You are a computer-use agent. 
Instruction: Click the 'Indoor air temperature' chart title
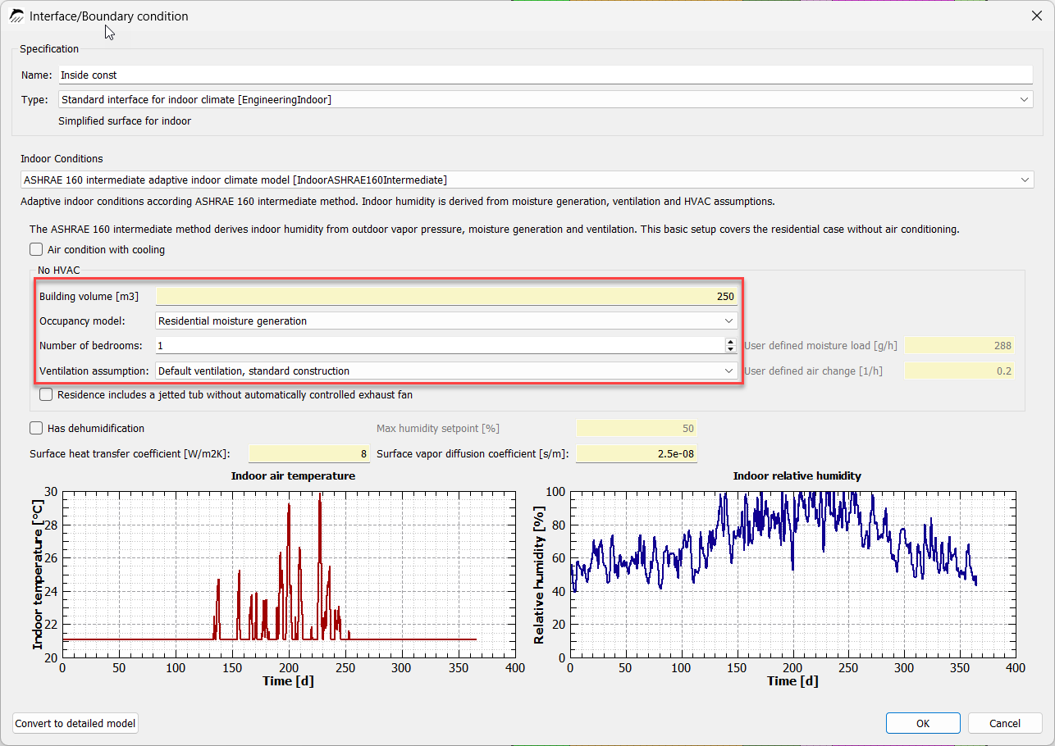[x=293, y=475]
